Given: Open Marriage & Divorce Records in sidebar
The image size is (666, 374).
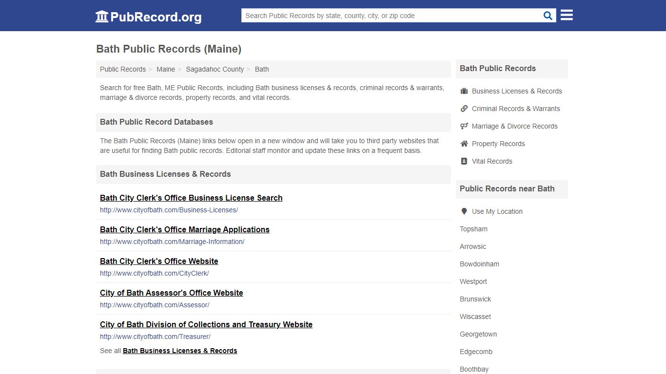Looking at the screenshot, I should [514, 126].
